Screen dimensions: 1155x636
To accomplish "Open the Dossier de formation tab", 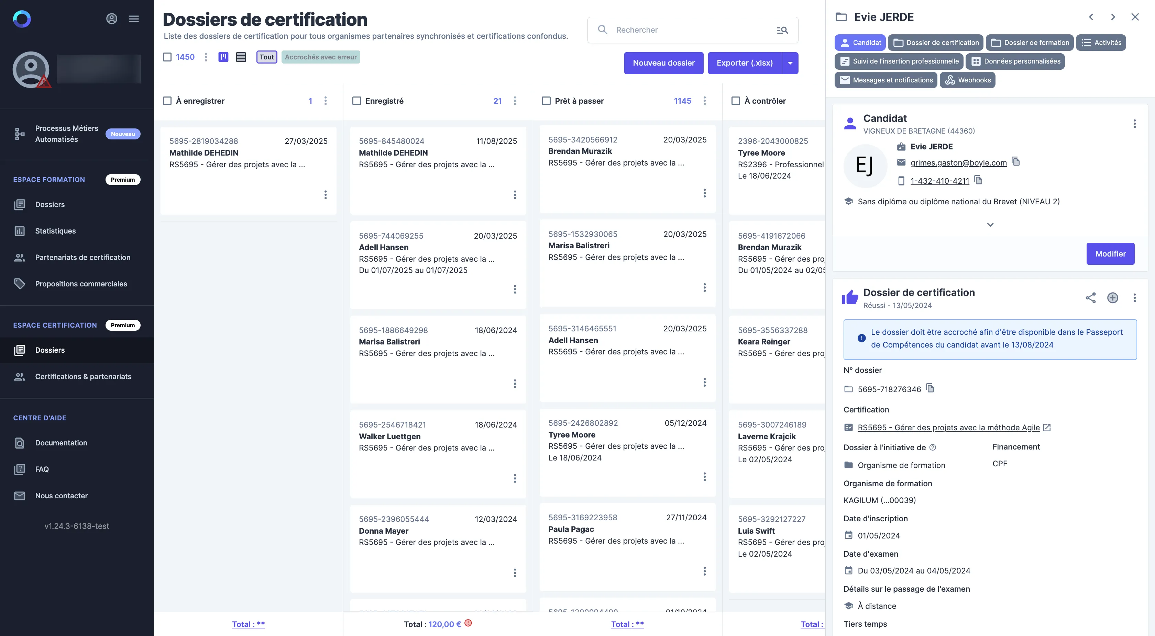I will coord(1030,43).
